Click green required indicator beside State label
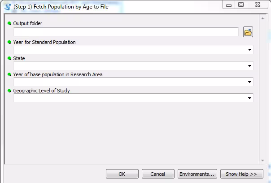Screen dimensions: 271x183 point(9,58)
